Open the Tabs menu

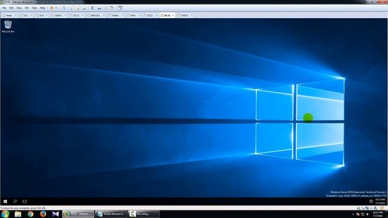35,8
